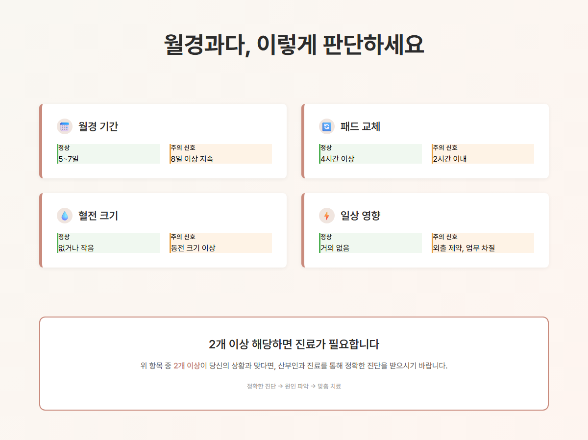Click the 정상 label in 패드 교체 card
Screen dimensions: 588x440
[326, 147]
